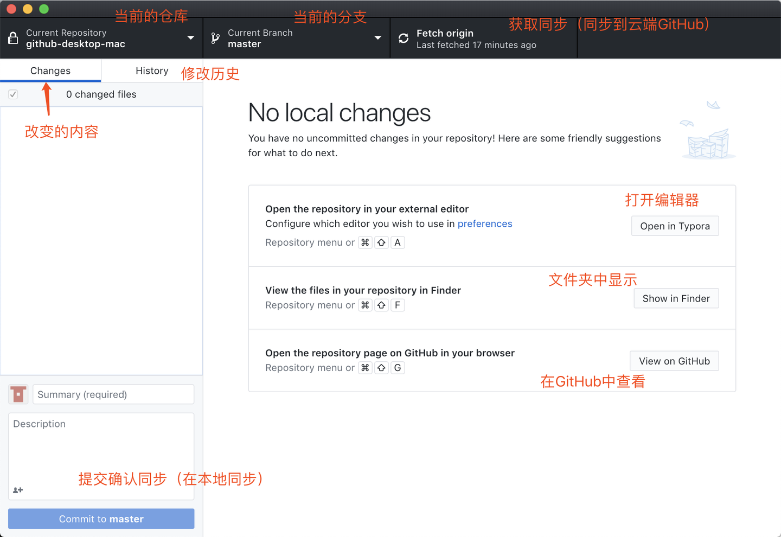Click the G key shortcut badge
Image resolution: width=781 pixels, height=537 pixels.
[x=398, y=368]
